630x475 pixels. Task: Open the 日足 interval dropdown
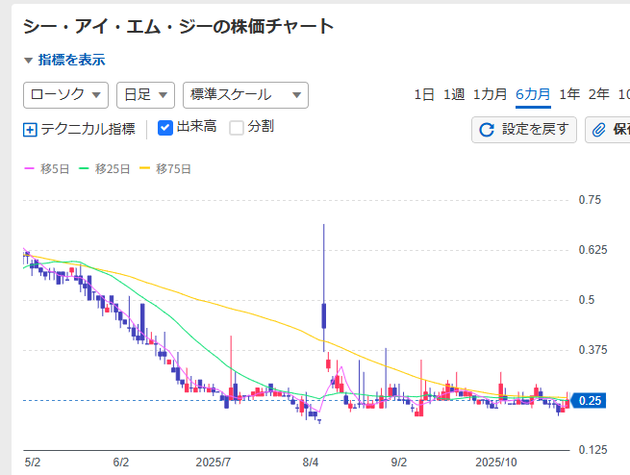click(144, 94)
